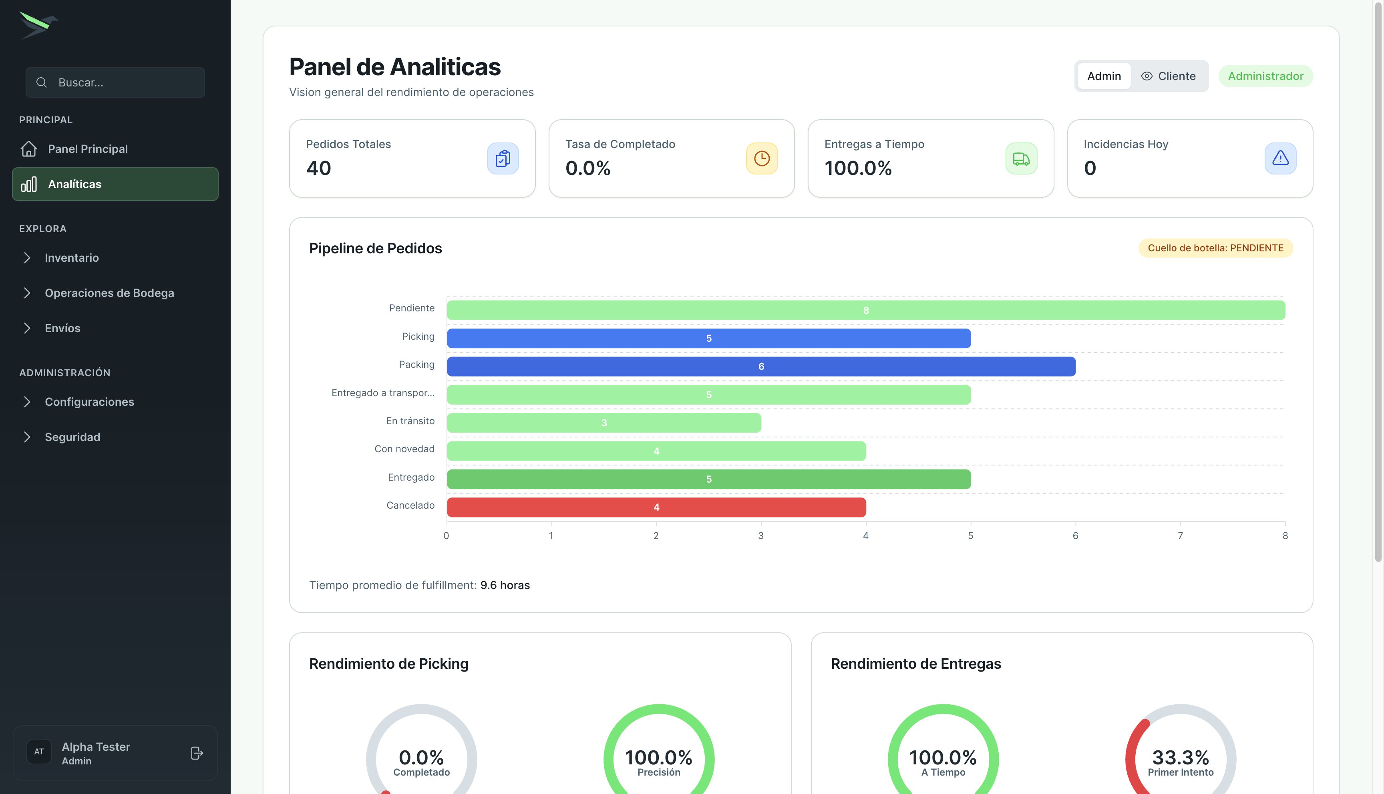Image resolution: width=1384 pixels, height=794 pixels.
Task: Focus the Buscar search field
Action: 115,82
